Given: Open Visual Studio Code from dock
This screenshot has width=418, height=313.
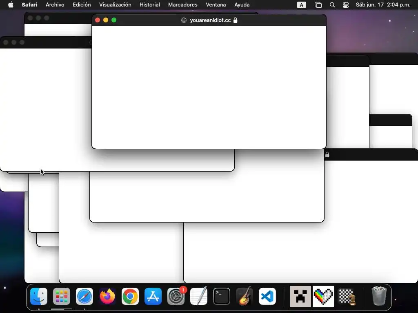Looking at the screenshot, I should point(267,296).
